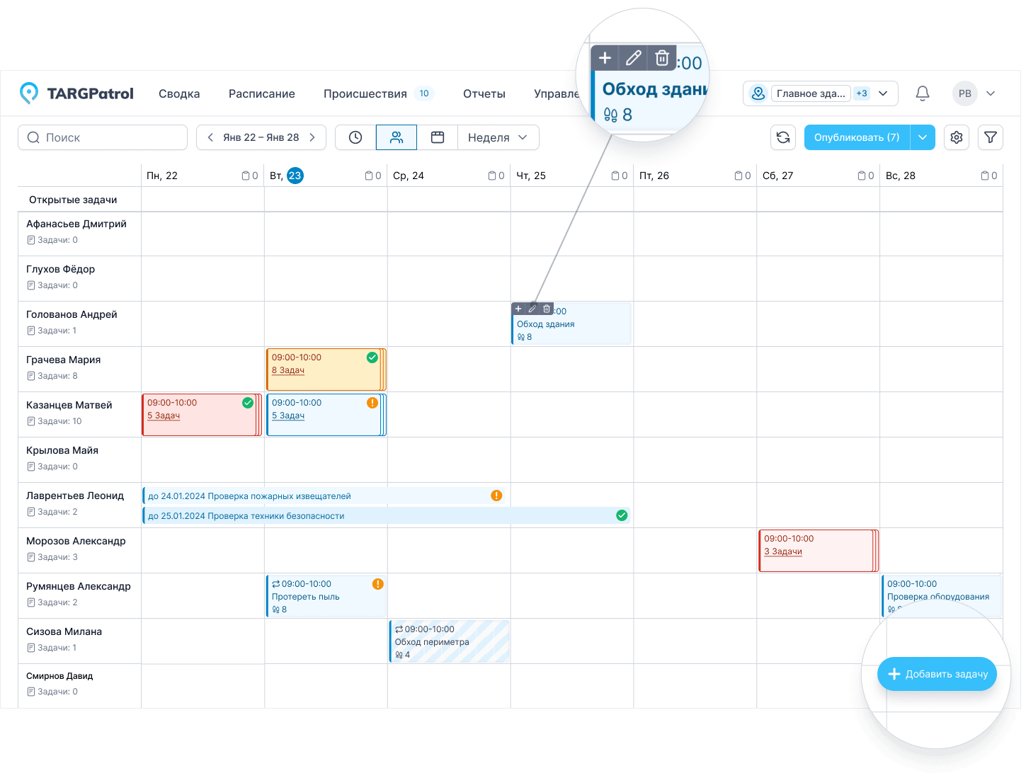Viewport: 1026px width, 778px height.
Task: Click the Открытые задачи row label
Action: click(x=73, y=200)
